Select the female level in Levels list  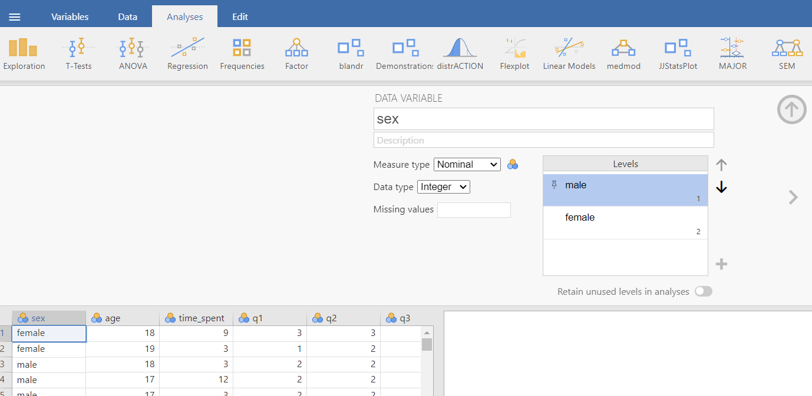point(625,222)
